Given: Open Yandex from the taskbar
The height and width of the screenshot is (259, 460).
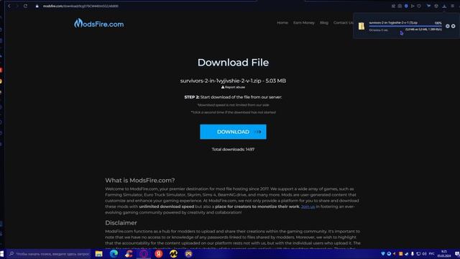Looking at the screenshot, I should [159, 254].
